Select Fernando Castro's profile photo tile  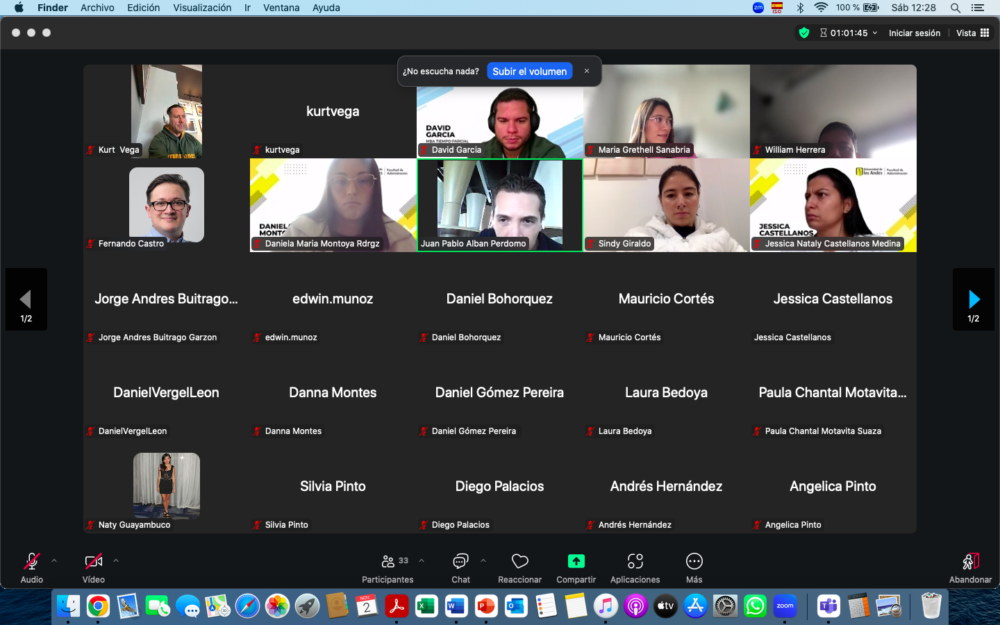point(167,205)
